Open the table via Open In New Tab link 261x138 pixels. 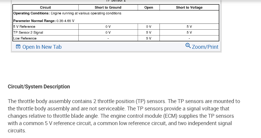(42, 47)
